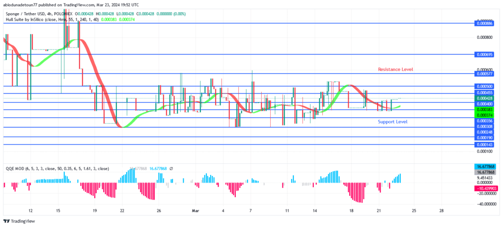Click the gray 16.677868 QQE axis label
Screen dimensions: 503x227
(485, 172)
